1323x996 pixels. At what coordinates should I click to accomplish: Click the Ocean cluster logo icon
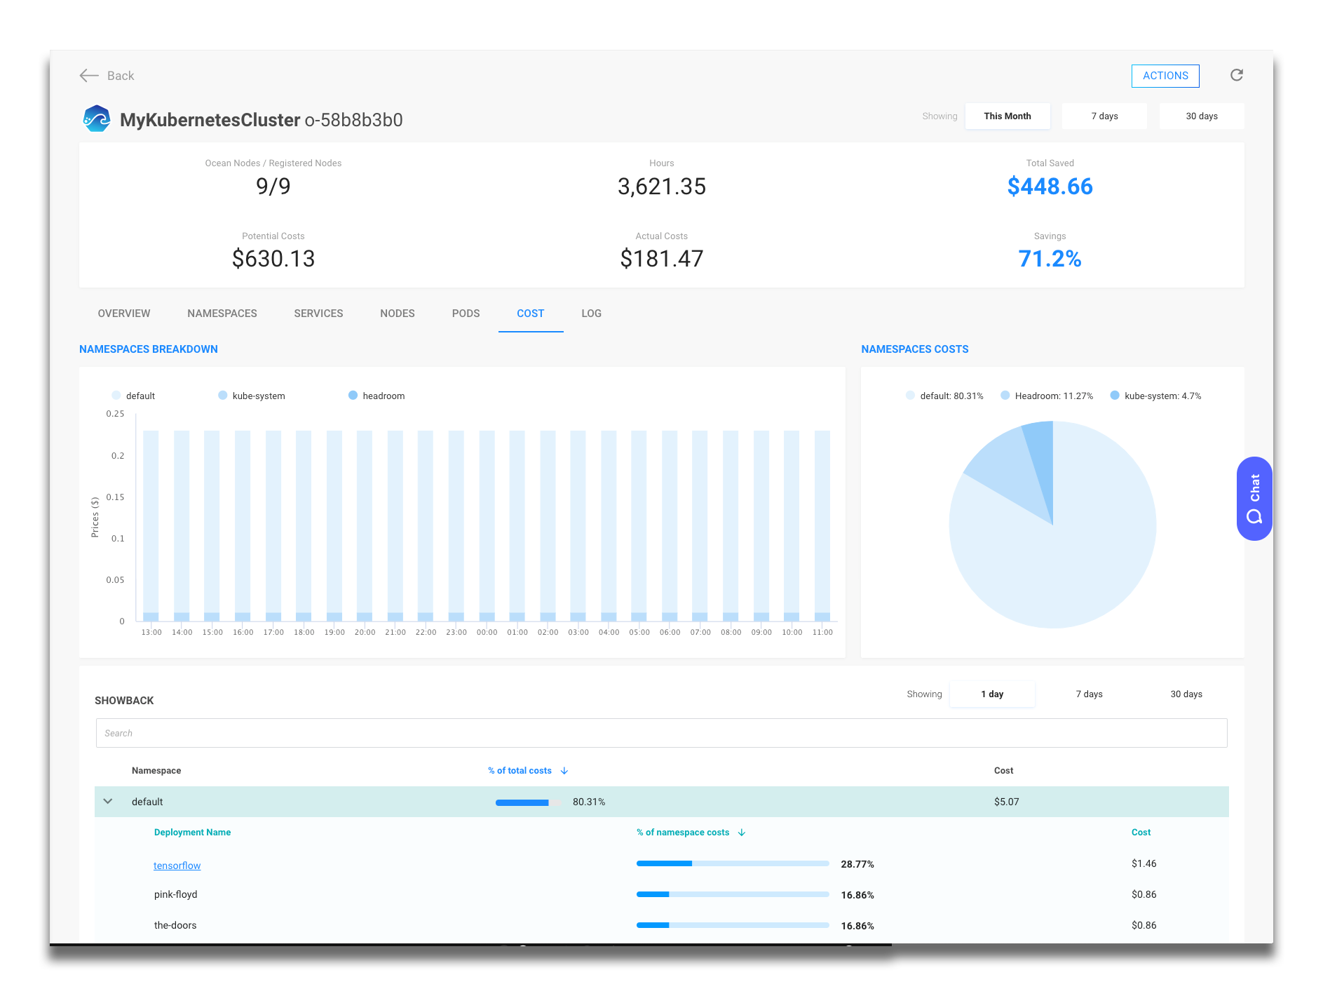click(97, 119)
